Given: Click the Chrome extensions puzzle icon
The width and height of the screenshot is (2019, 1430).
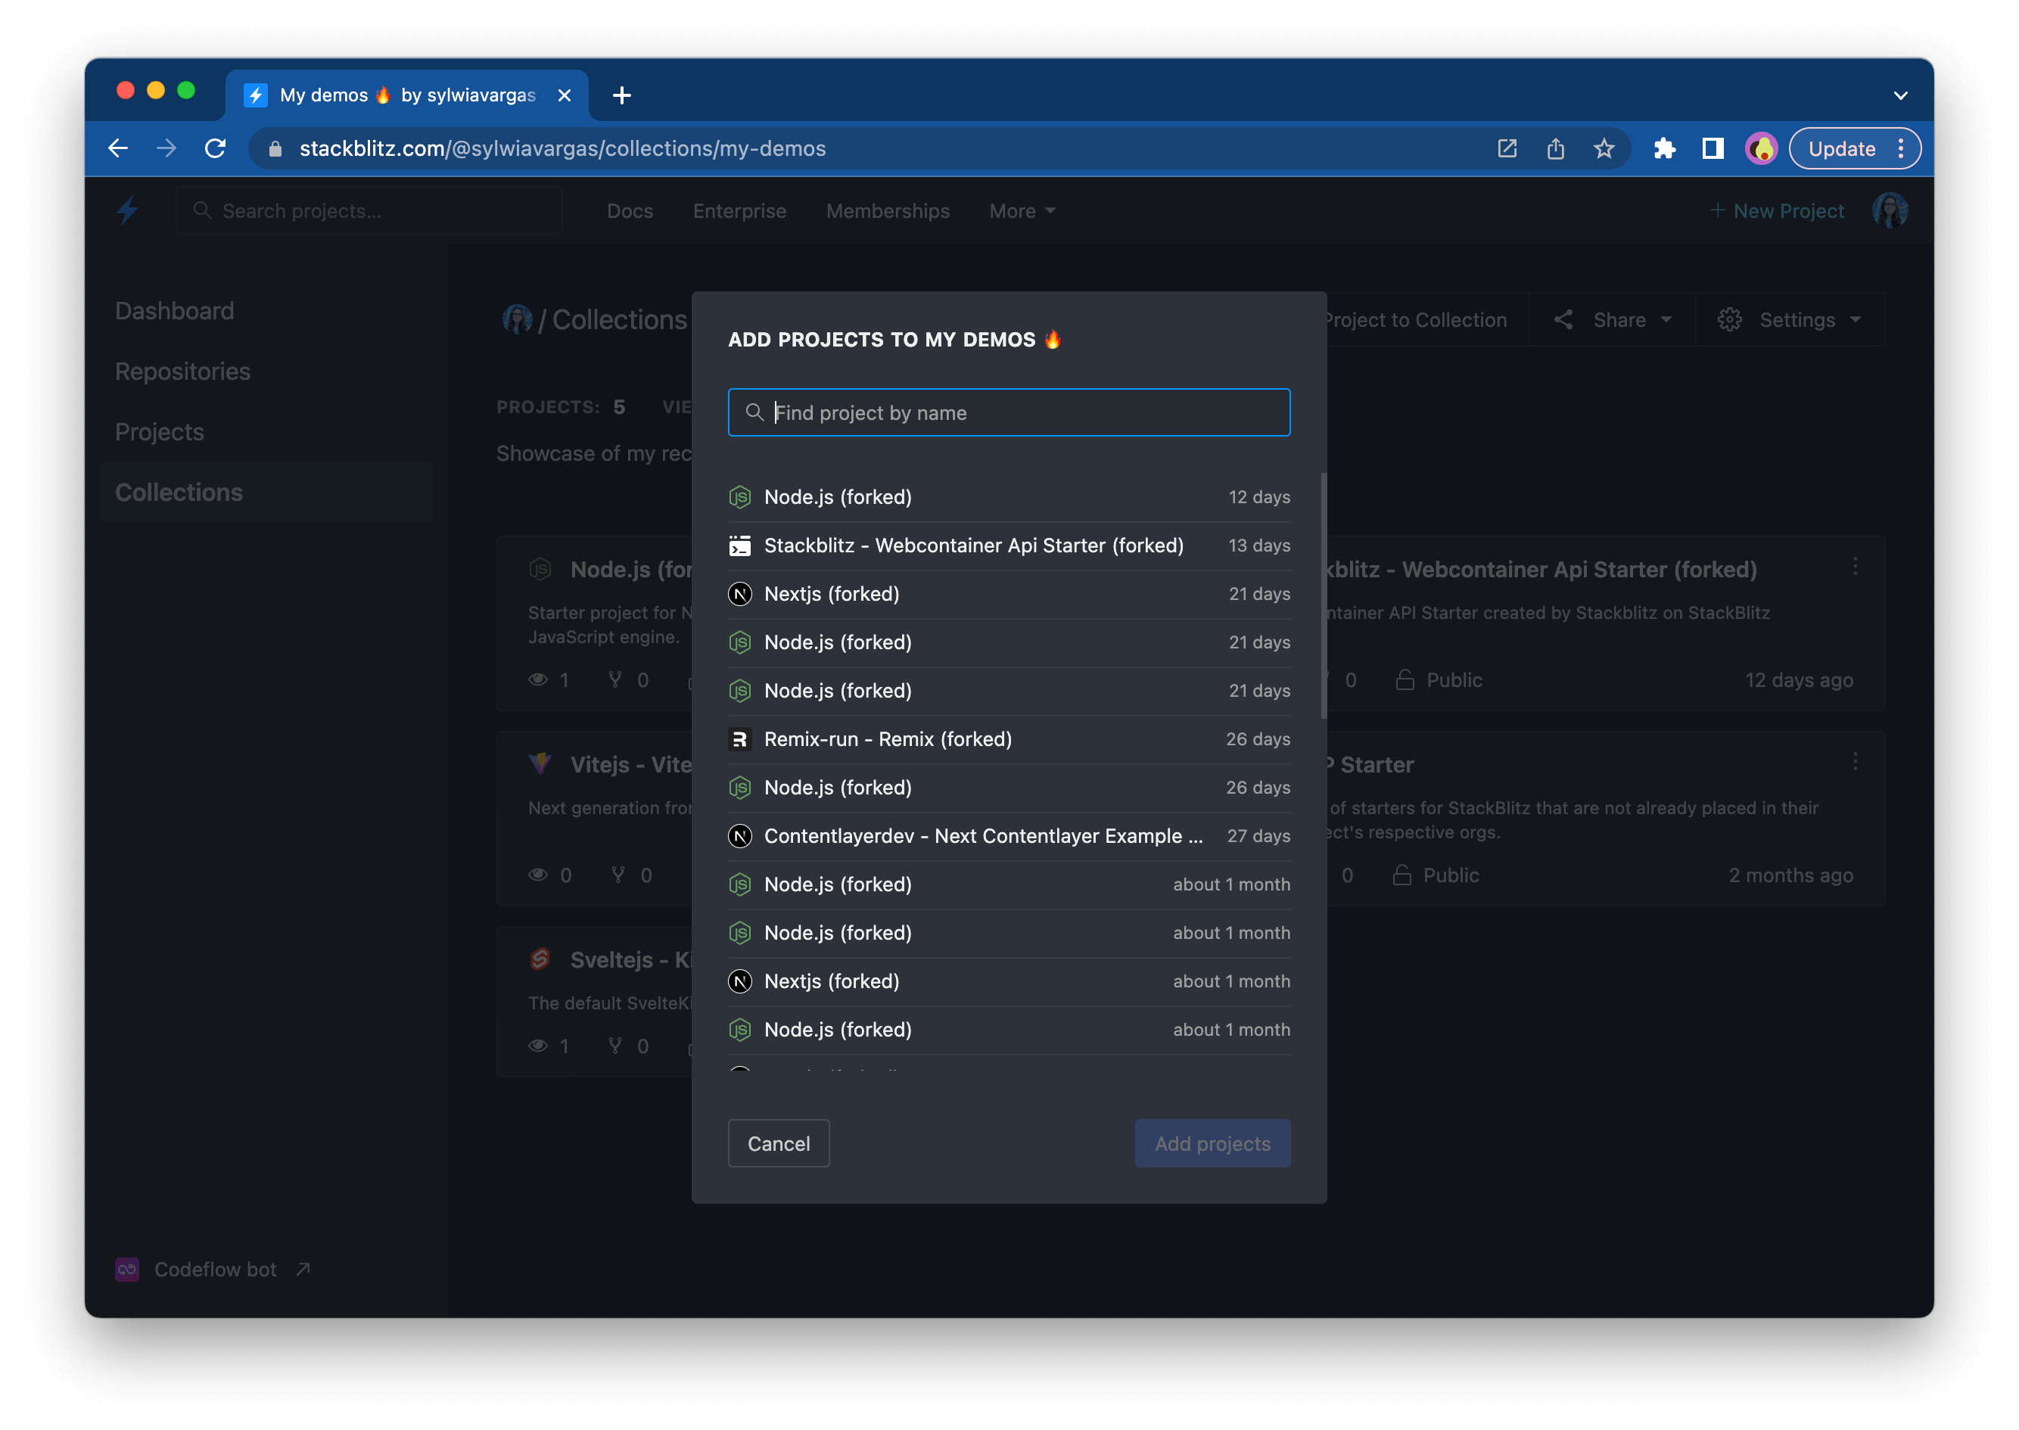Looking at the screenshot, I should (x=1664, y=148).
